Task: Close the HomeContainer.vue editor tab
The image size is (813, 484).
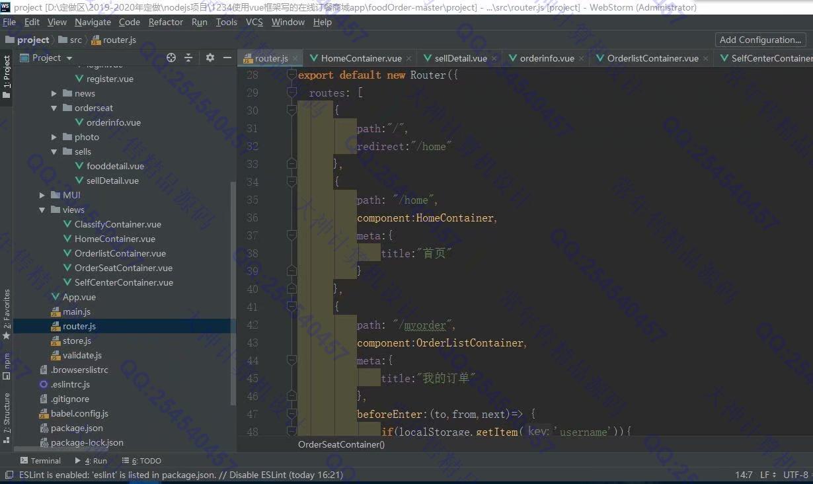Action: click(x=410, y=59)
